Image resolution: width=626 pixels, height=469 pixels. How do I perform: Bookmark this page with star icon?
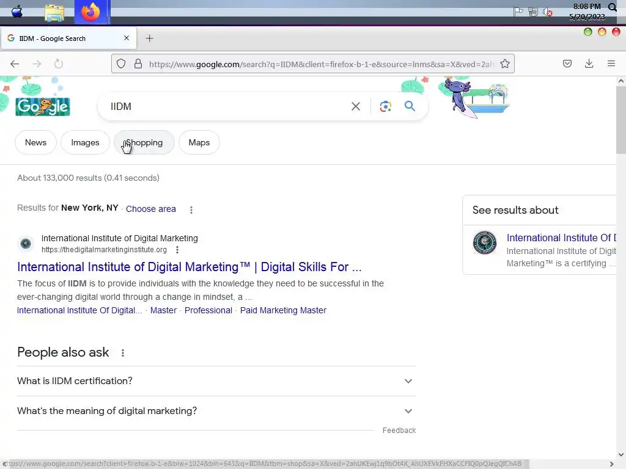coord(505,64)
